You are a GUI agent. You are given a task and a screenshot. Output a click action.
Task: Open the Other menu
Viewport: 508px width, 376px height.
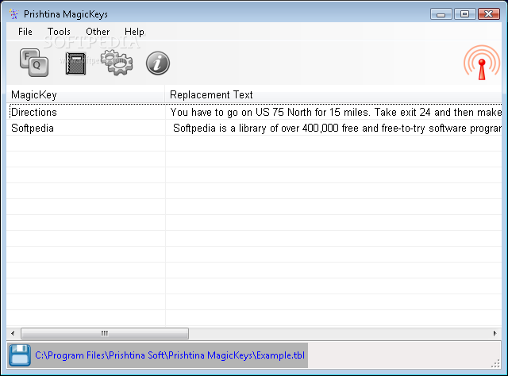[98, 32]
